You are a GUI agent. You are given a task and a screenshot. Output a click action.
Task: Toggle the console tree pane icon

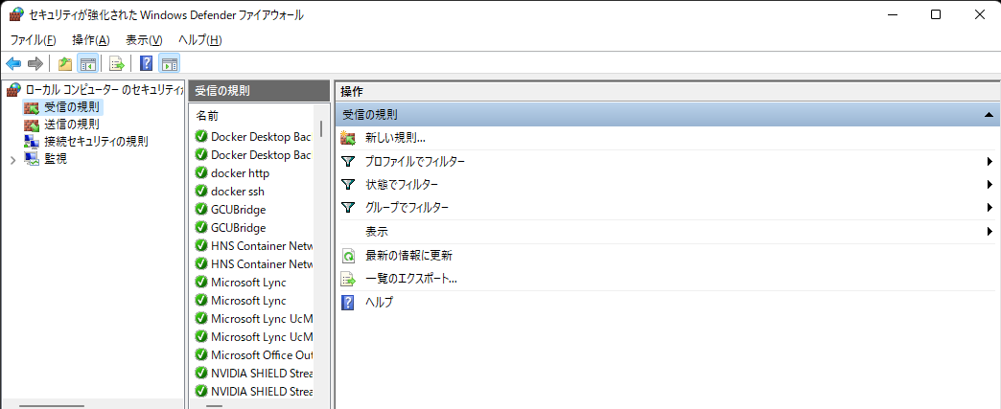click(x=87, y=64)
